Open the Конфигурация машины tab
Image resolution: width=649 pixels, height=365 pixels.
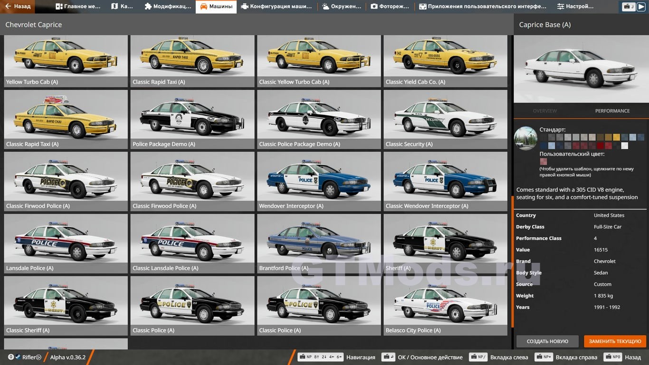click(277, 7)
